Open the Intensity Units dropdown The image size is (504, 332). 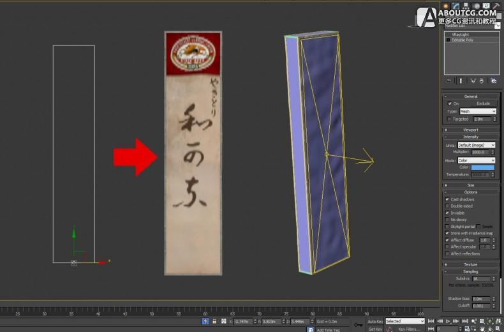point(476,145)
